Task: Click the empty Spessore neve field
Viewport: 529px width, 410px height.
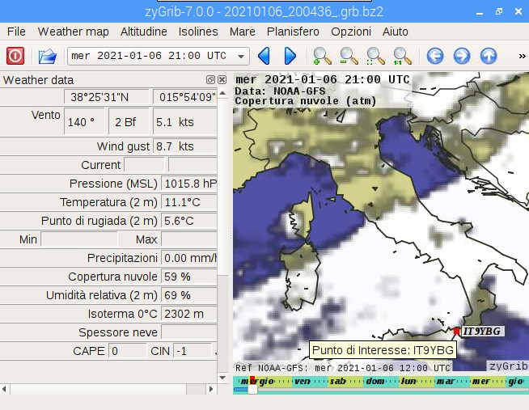Action: 189,332
